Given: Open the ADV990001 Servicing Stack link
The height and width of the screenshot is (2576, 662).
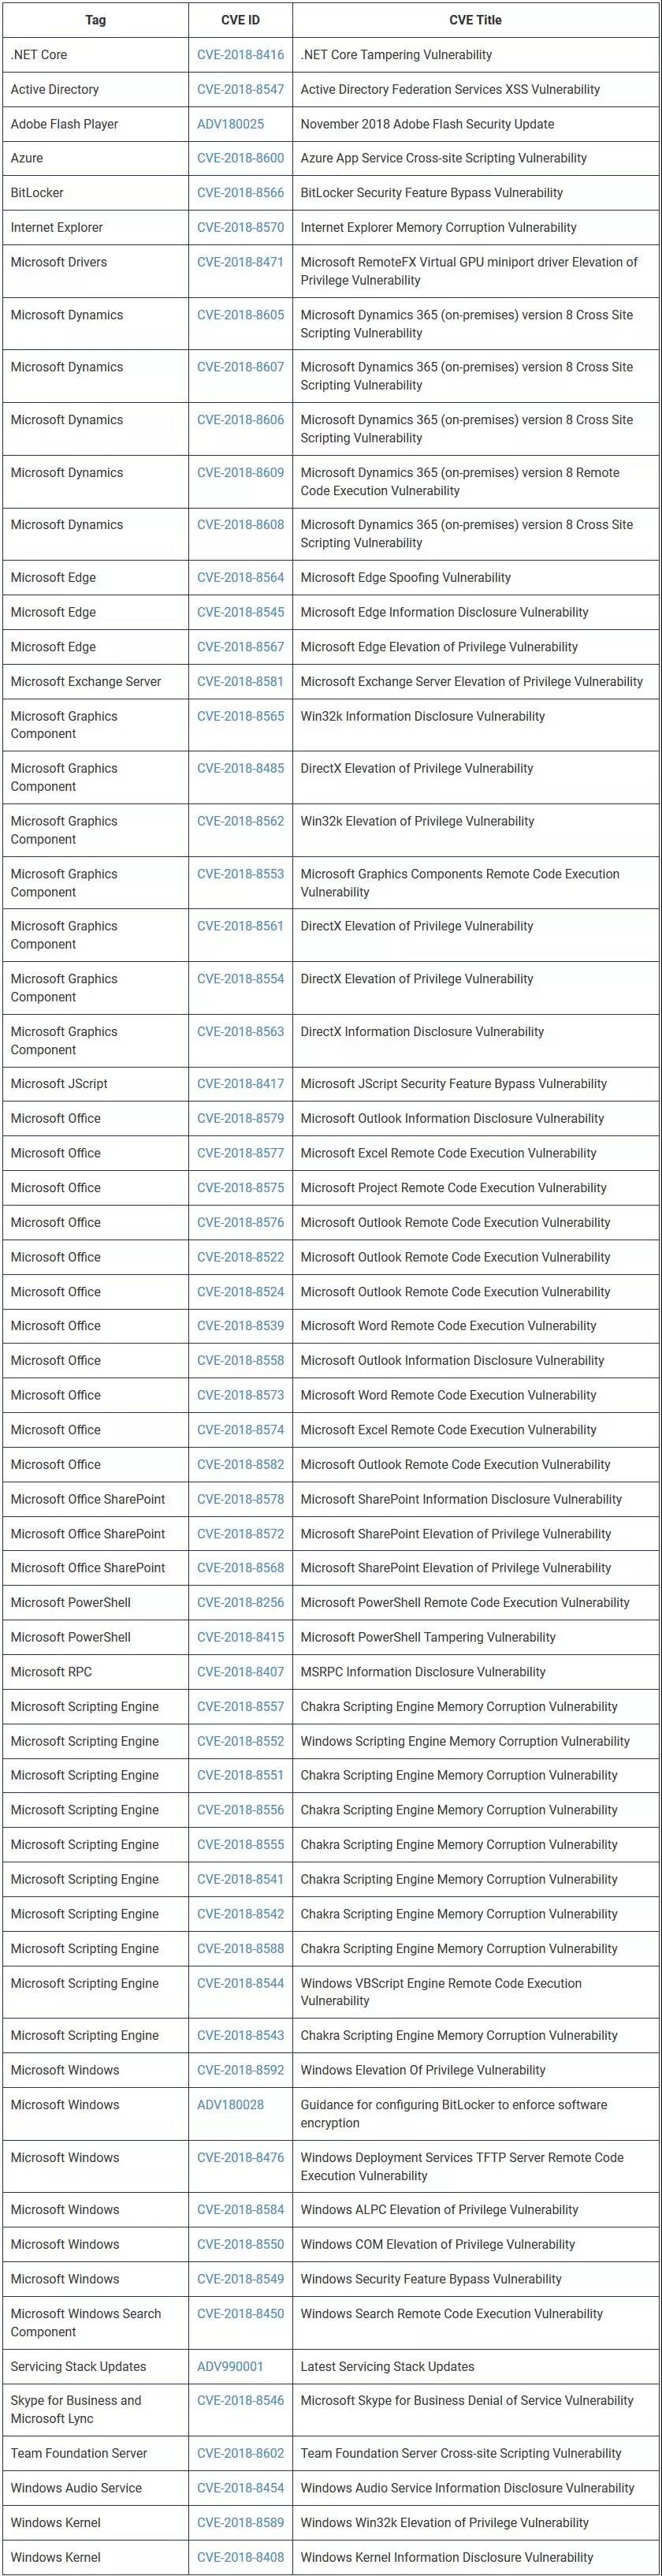Looking at the screenshot, I should (x=230, y=2366).
